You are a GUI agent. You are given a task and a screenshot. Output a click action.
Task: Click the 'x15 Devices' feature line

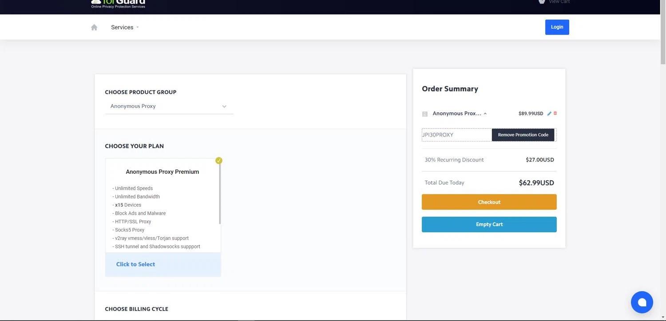click(x=127, y=205)
